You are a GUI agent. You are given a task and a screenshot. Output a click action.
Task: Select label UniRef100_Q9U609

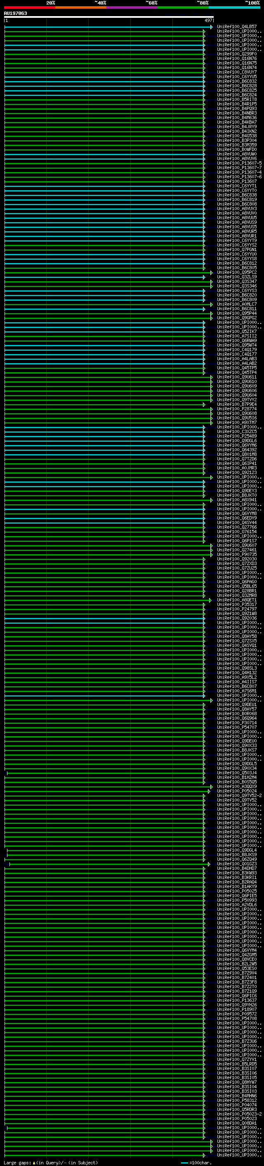click(237, 386)
